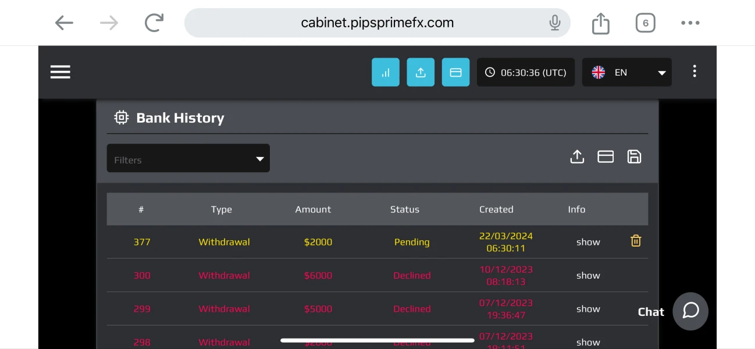Click the blue card icon button
755x349 pixels.
455,72
